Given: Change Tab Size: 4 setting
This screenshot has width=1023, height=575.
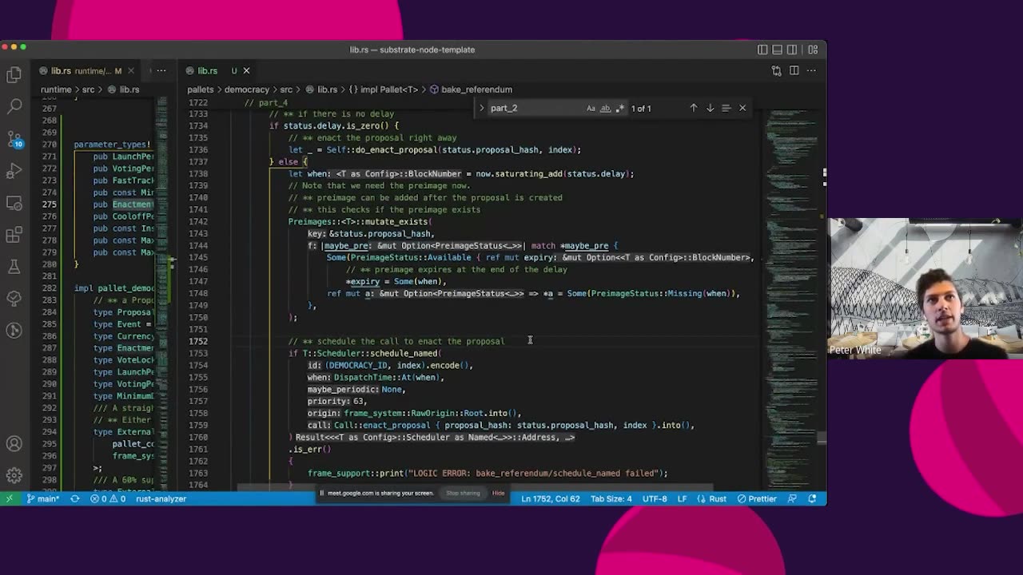Looking at the screenshot, I should (x=611, y=498).
